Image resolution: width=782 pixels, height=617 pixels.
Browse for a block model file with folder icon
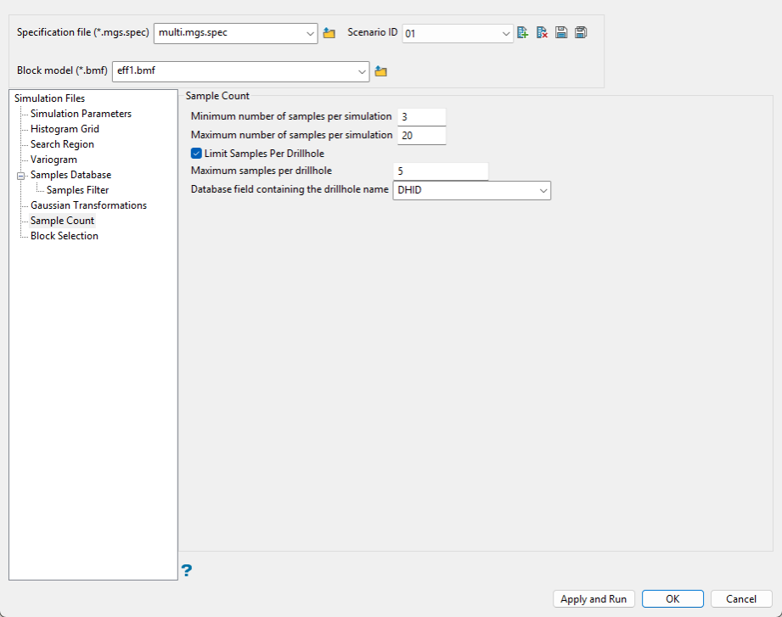[x=381, y=71]
